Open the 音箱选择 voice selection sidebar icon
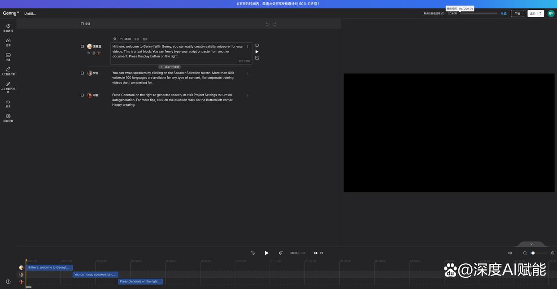This screenshot has width=557, height=289. [8, 28]
